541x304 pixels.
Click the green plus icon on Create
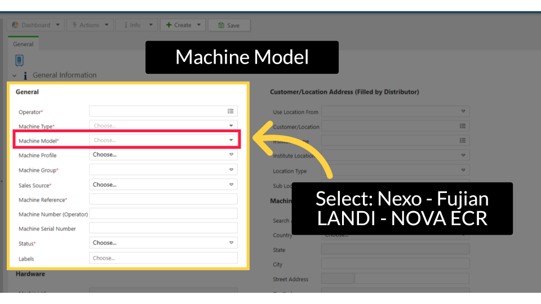tap(168, 25)
